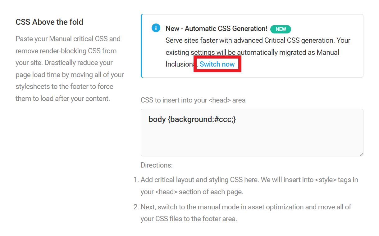Click the "CSS Above the fold" heading

[x=49, y=22]
